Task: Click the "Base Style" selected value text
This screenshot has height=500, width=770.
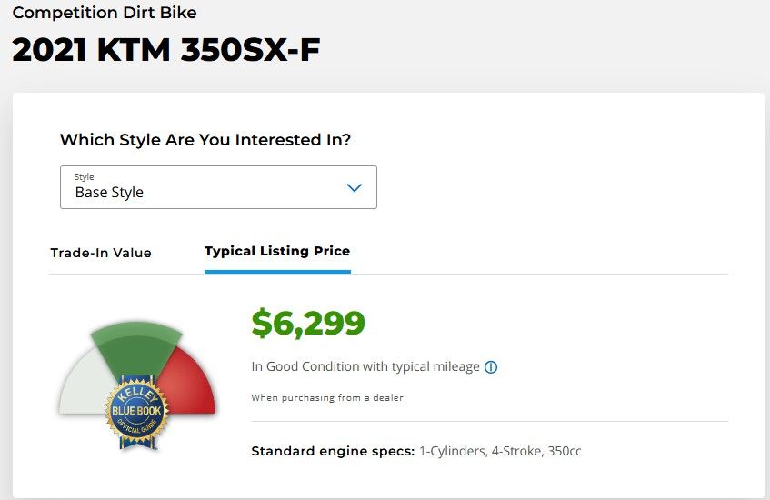Action: click(109, 193)
